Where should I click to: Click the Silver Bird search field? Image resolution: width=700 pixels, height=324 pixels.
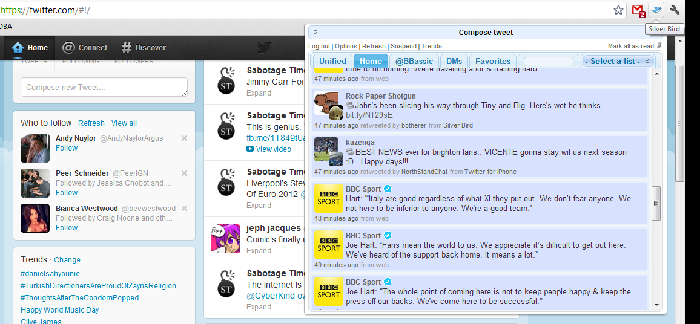(x=548, y=62)
